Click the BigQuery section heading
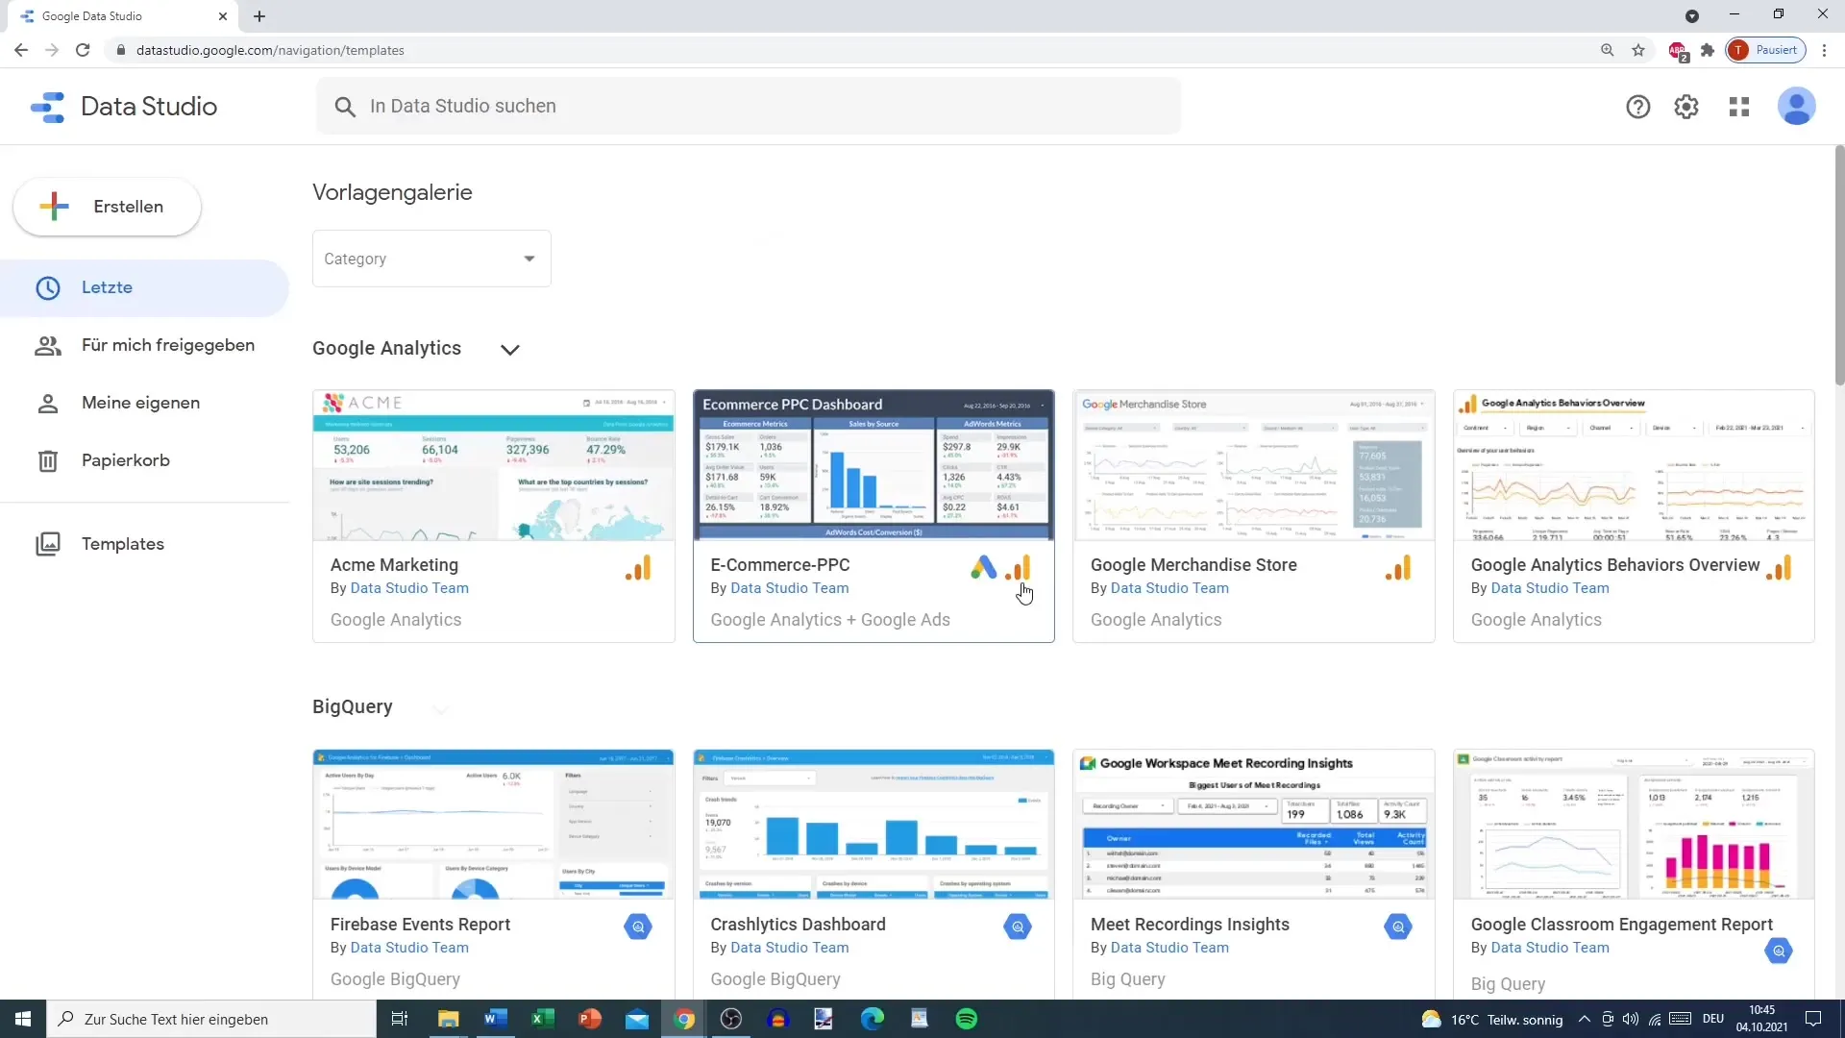This screenshot has height=1038, width=1845. click(x=353, y=707)
